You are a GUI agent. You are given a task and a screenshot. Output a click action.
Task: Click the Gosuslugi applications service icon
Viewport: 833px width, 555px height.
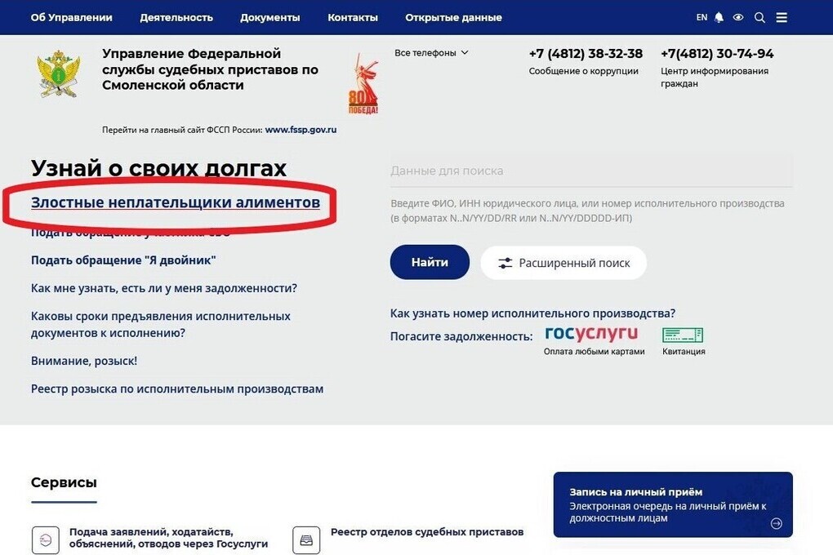pyautogui.click(x=46, y=540)
